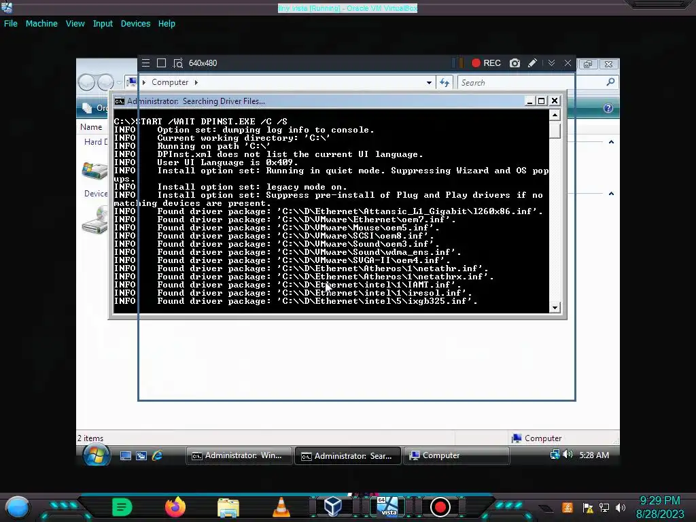696x522 pixels.
Task: Launch Internet Explorer from quick launch
Action: click(x=157, y=455)
